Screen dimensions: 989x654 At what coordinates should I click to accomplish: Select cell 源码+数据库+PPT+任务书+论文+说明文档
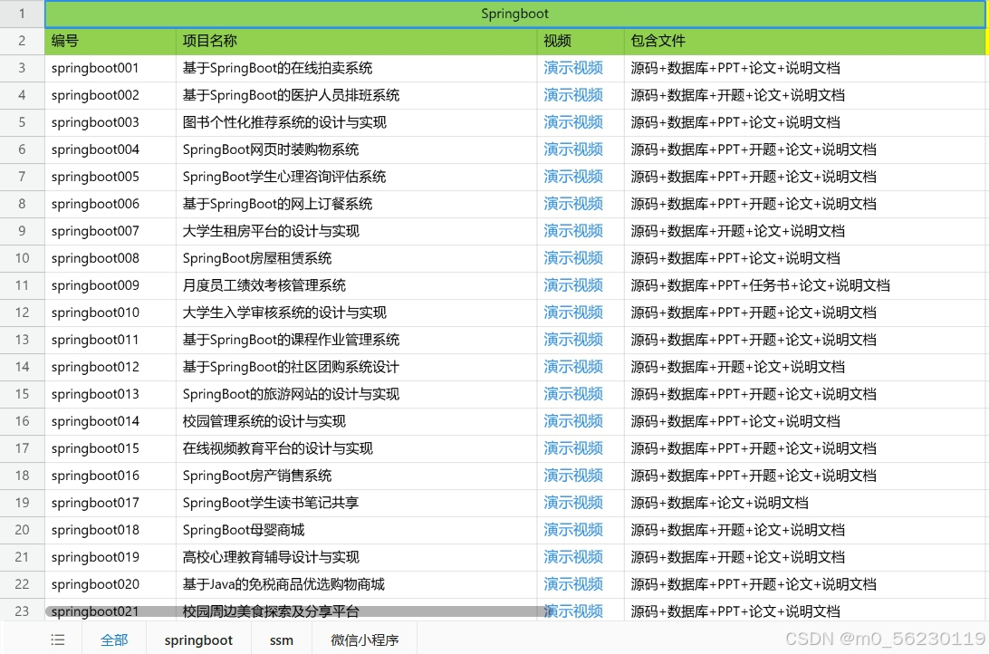pos(805,285)
